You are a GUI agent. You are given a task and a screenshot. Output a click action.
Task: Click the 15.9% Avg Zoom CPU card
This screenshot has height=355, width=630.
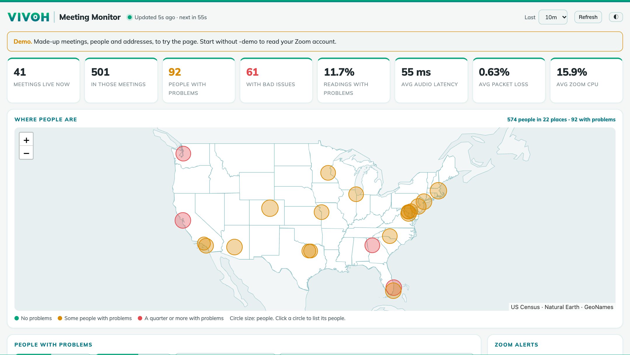coord(586,80)
